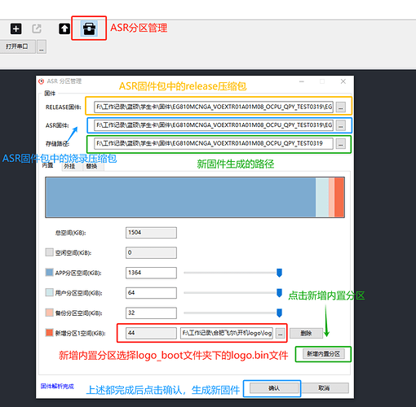Image resolution: width=416 pixels, height=407 pixels.
Task: Click the APP分区空间 value field 1364
Action: 151,273
